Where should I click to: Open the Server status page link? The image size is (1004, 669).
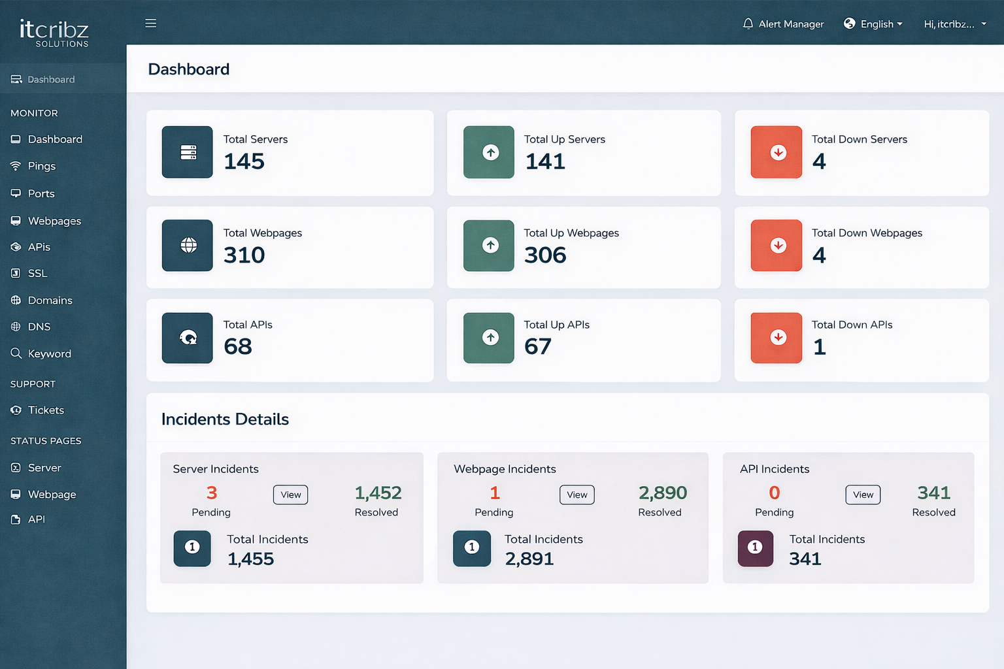tap(44, 468)
